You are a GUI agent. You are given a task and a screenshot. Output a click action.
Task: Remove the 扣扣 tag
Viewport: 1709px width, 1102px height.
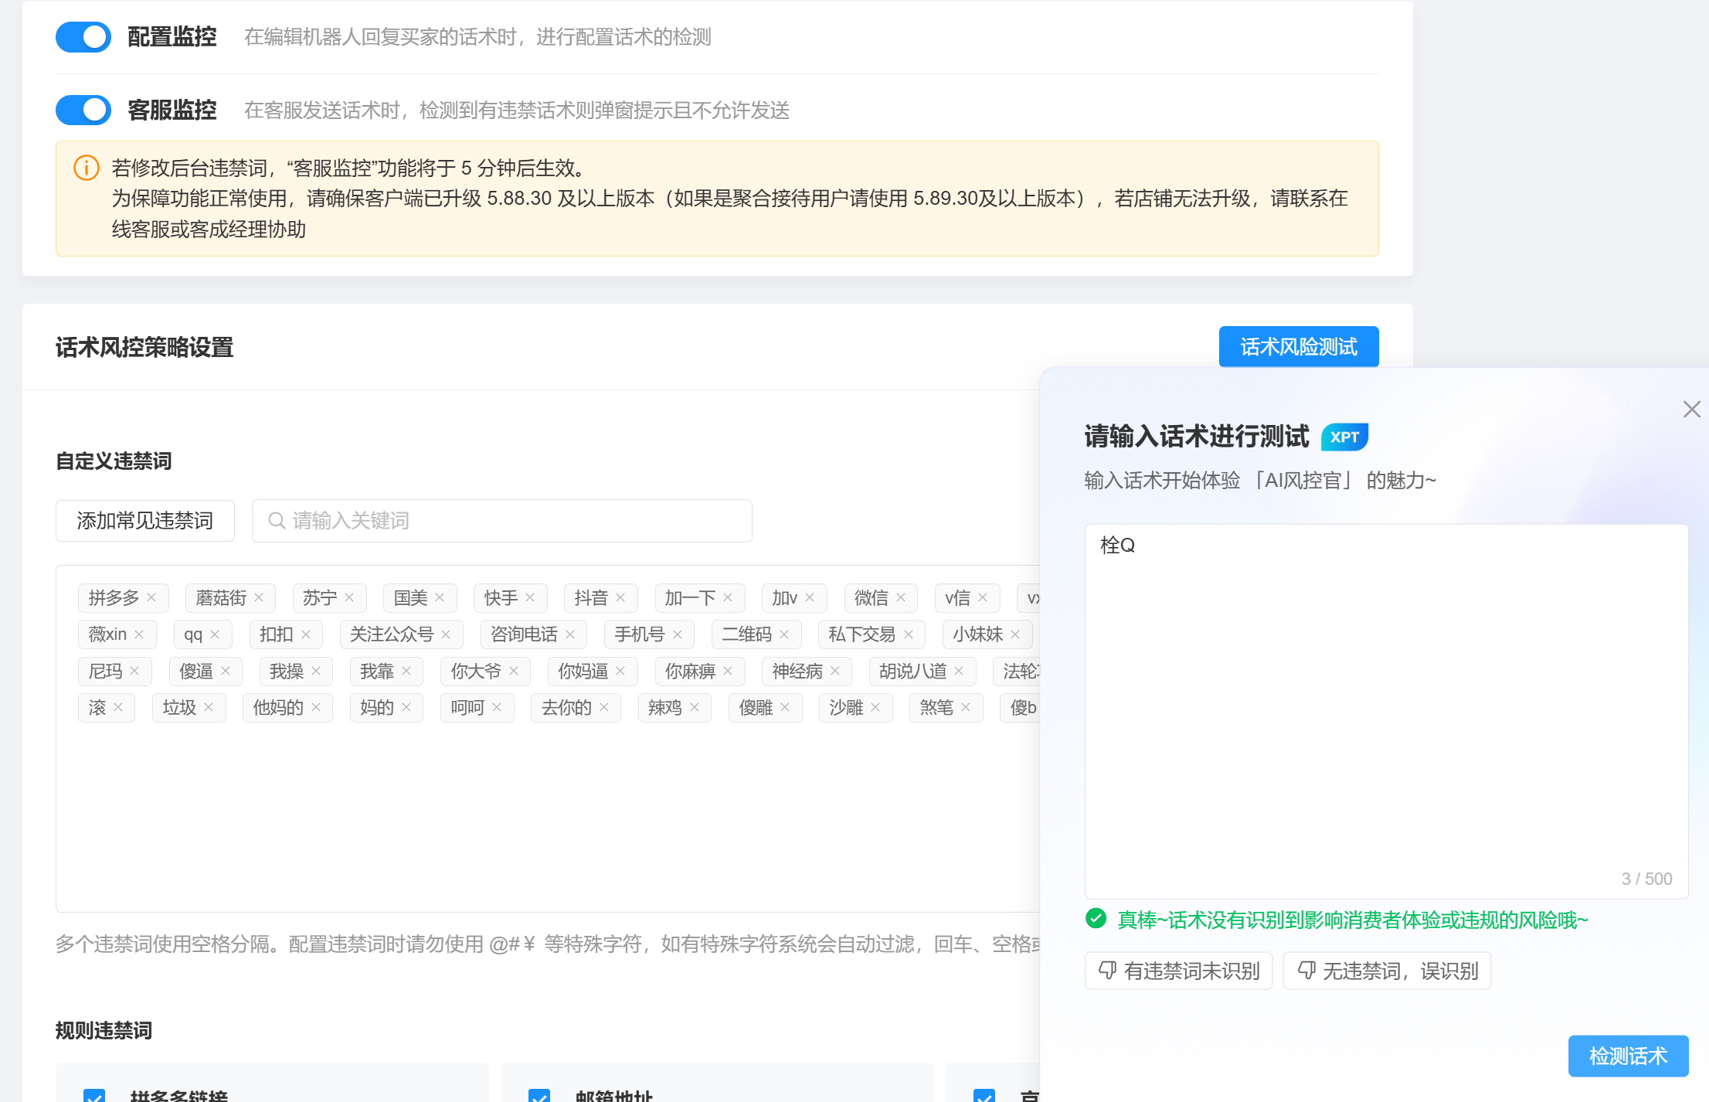tap(306, 634)
